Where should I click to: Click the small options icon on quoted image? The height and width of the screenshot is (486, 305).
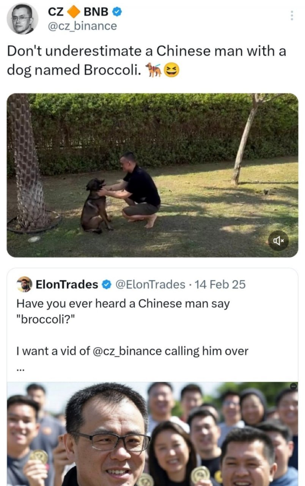(x=293, y=386)
